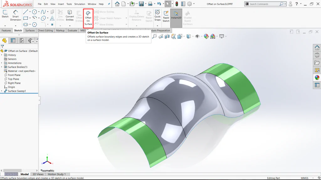Click the Home icon in title toolbar

point(117,4)
